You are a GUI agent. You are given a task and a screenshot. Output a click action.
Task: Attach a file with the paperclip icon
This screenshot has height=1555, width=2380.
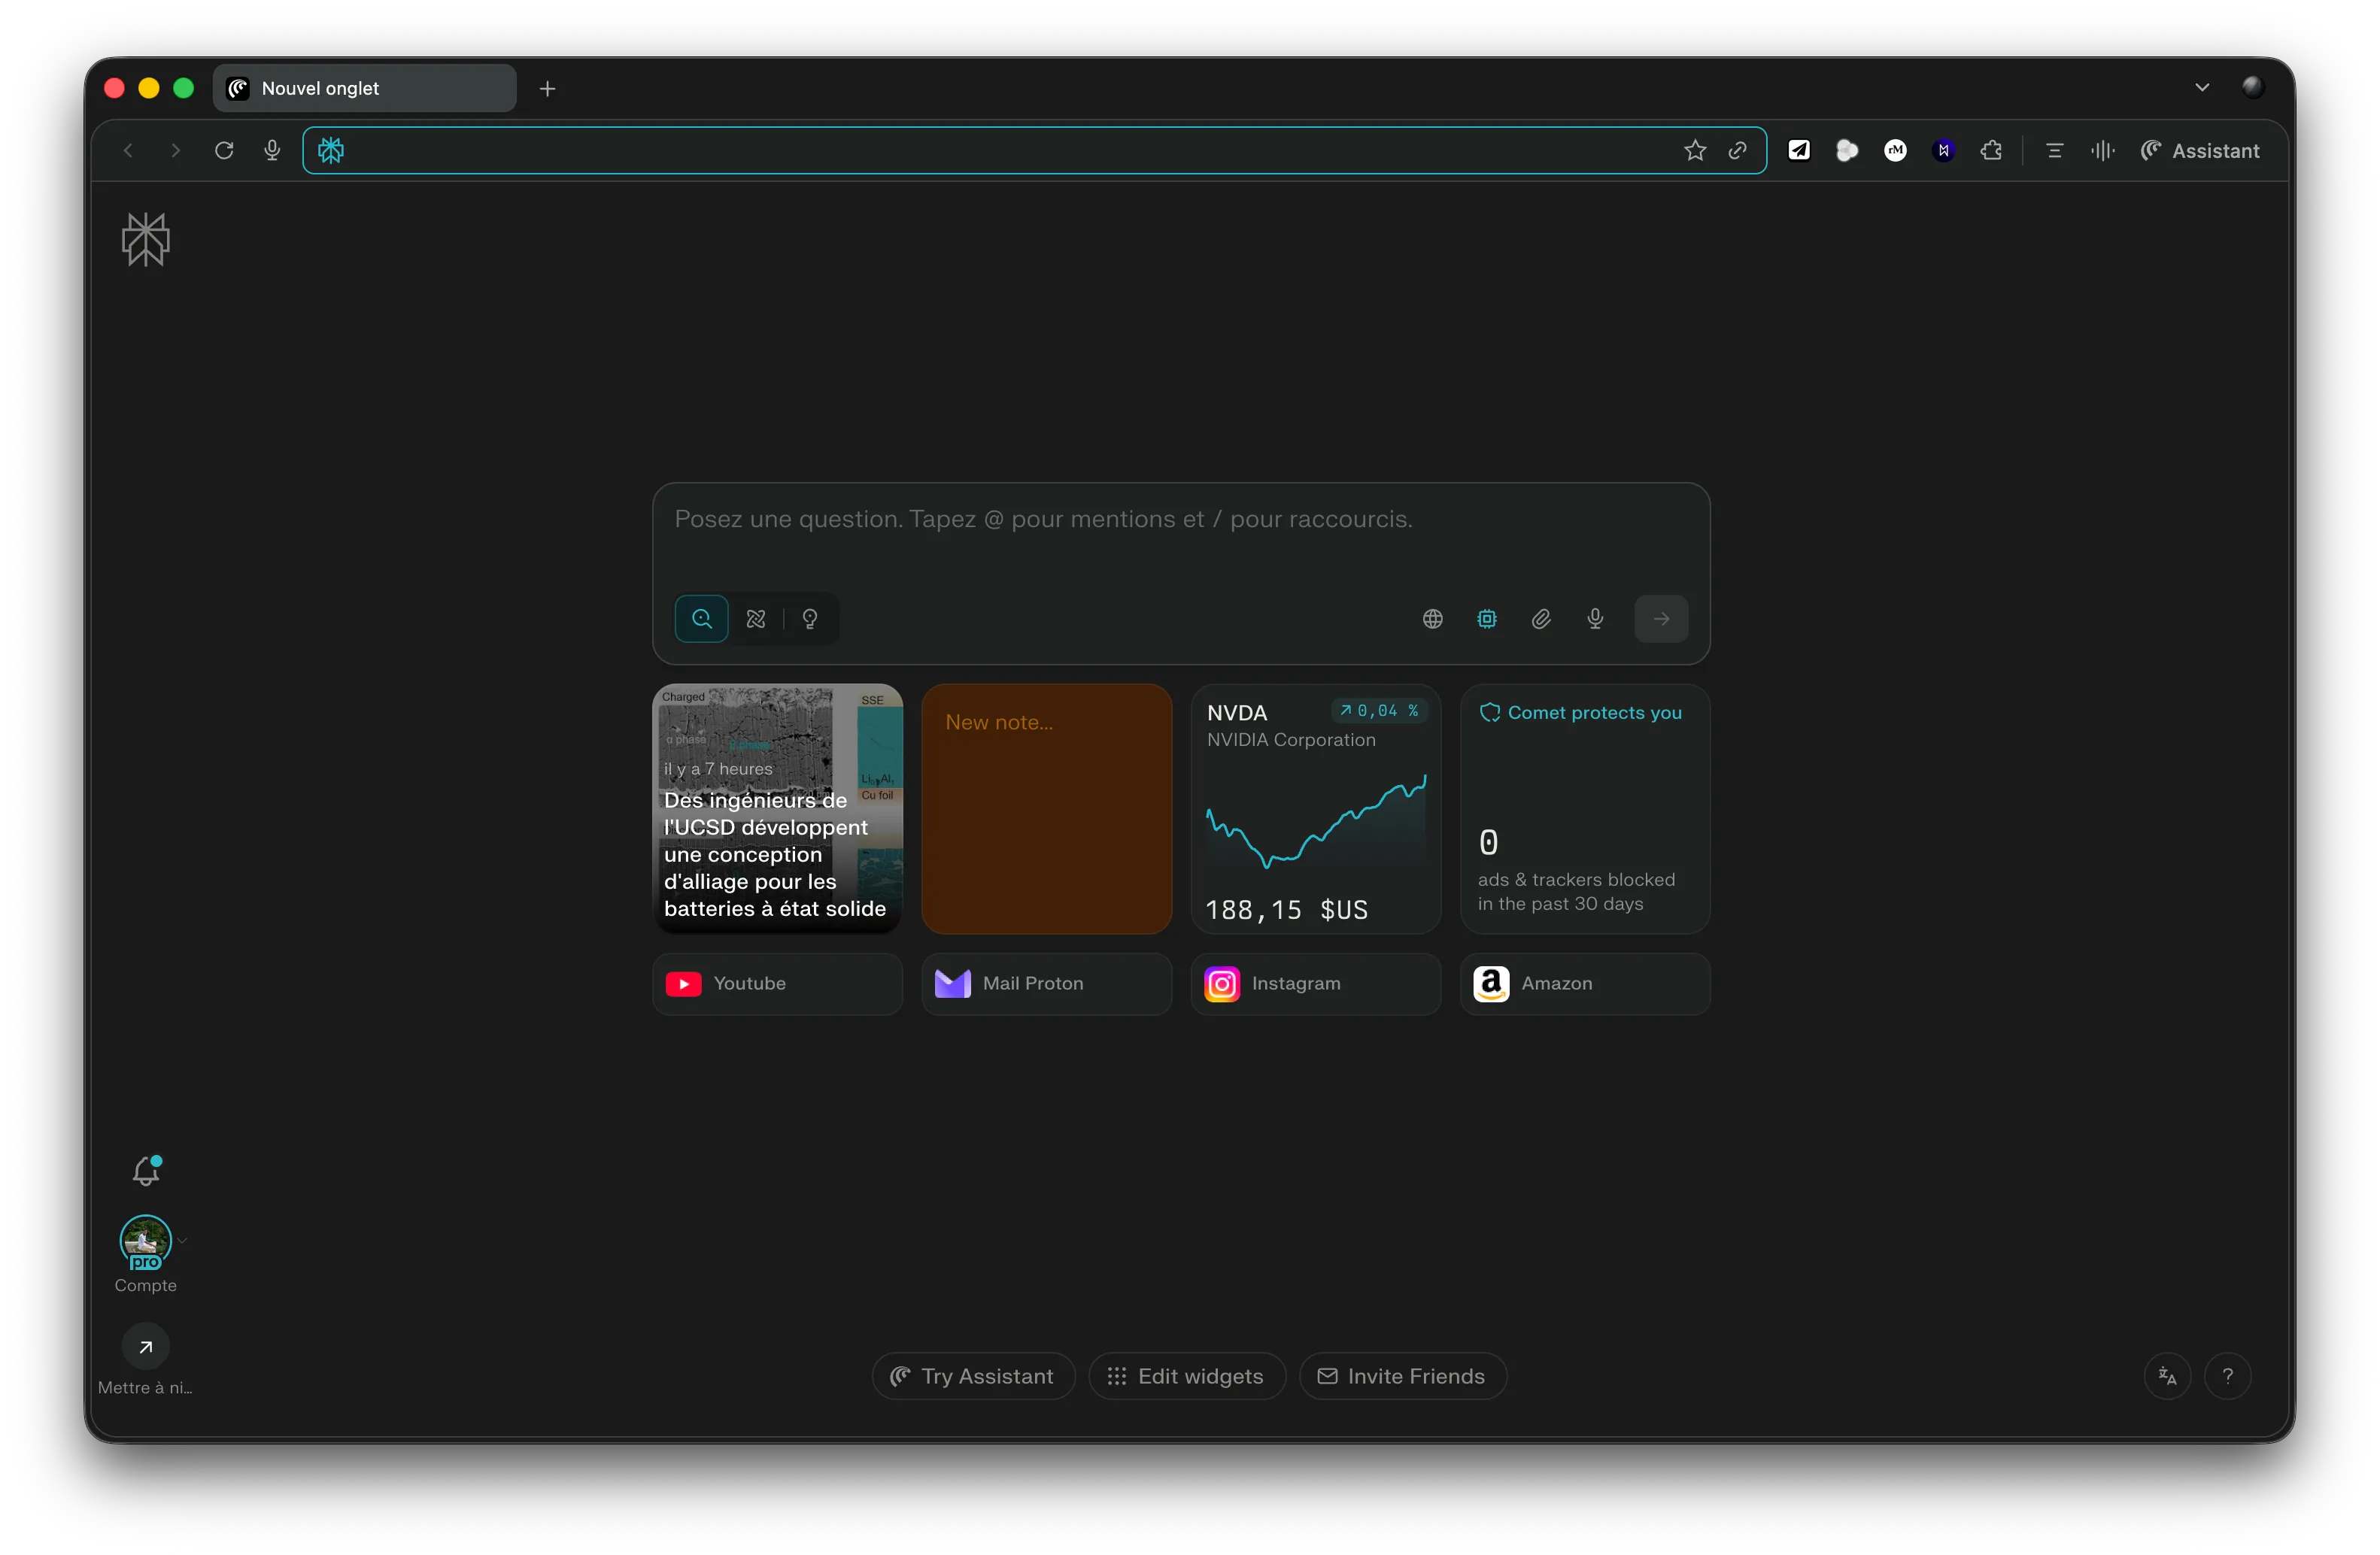pyautogui.click(x=1541, y=619)
